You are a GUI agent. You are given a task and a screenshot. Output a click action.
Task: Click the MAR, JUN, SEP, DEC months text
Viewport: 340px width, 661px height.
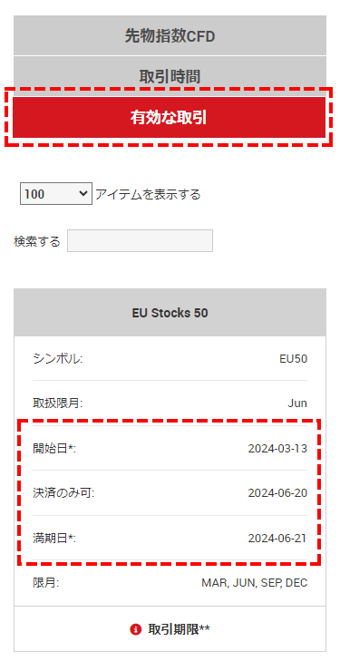coord(255,583)
